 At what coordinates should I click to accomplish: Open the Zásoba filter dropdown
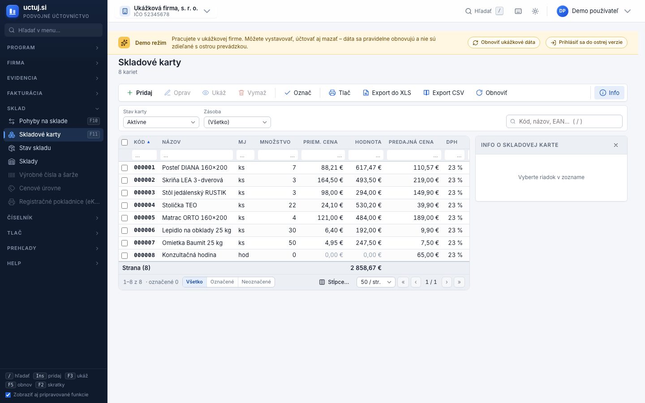[x=237, y=122]
